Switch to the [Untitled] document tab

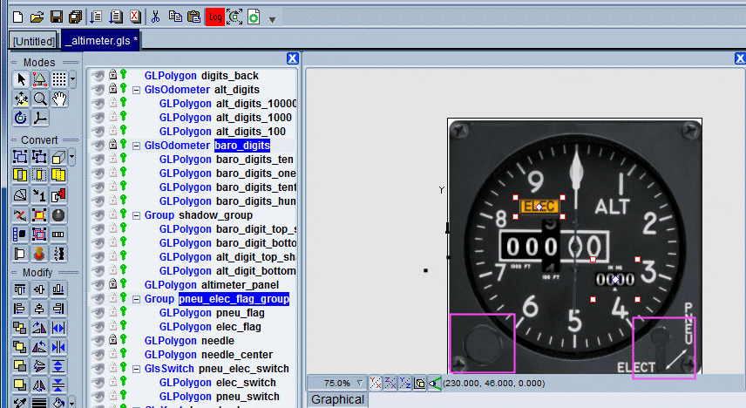click(x=34, y=41)
